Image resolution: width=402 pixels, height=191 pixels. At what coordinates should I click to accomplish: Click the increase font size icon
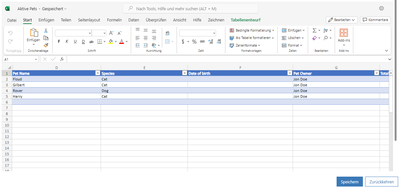(111, 33)
